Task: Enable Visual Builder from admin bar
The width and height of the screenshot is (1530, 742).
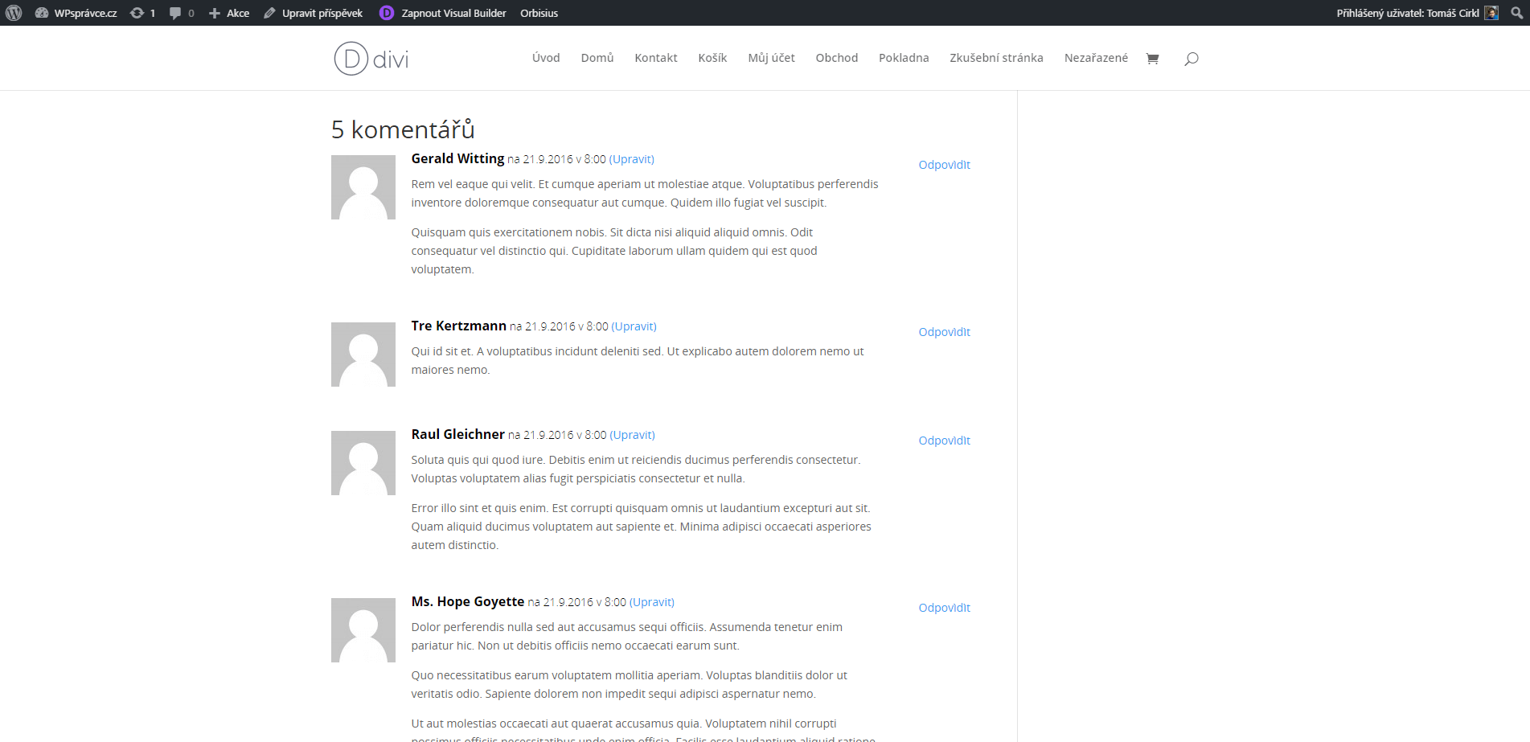Action: pyautogui.click(x=444, y=13)
